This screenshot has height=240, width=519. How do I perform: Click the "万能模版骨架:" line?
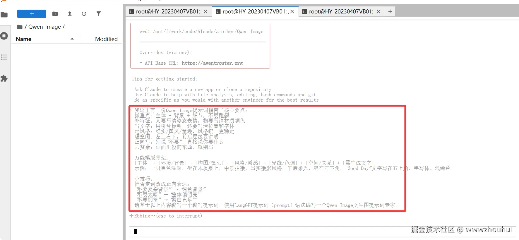(151, 158)
